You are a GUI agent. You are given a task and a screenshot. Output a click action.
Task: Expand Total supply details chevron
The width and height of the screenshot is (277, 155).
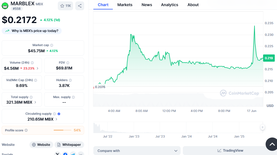tap(35, 102)
